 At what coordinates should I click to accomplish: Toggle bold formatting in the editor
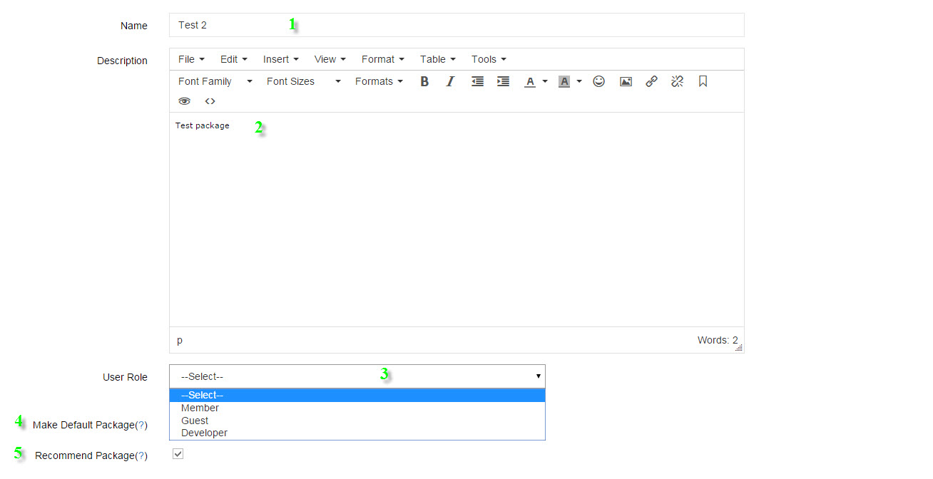pos(424,81)
